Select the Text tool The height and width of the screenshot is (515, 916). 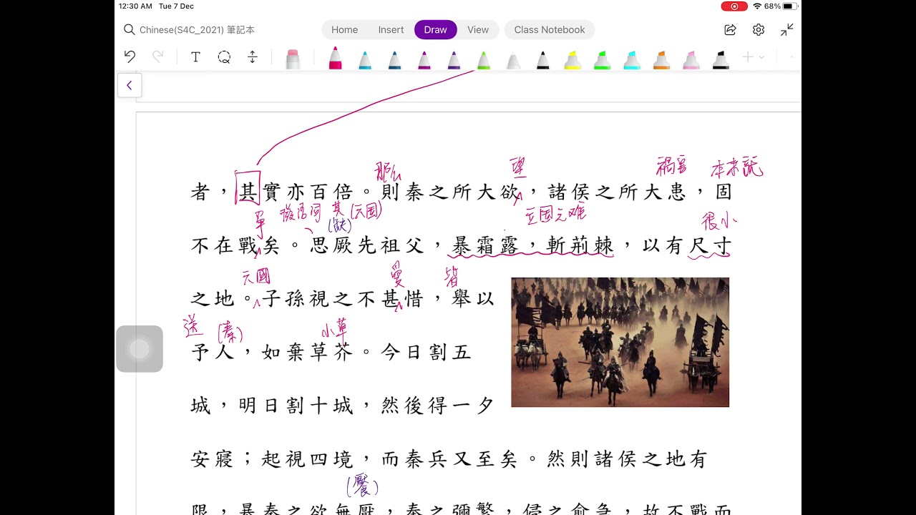[195, 57]
